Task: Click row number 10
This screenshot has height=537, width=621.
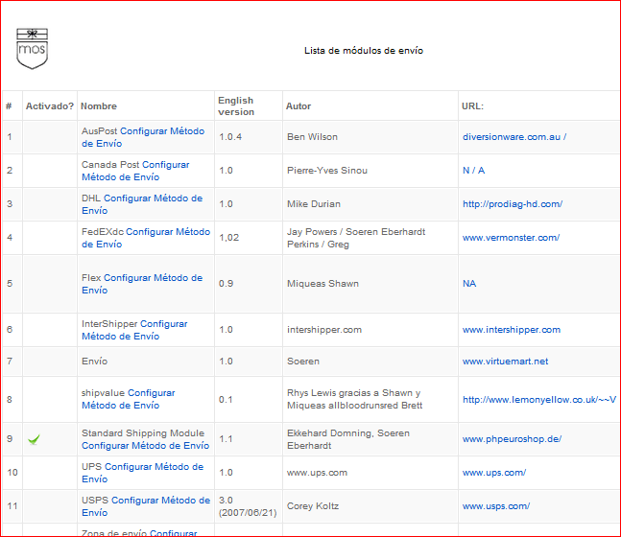Action: click(x=12, y=473)
